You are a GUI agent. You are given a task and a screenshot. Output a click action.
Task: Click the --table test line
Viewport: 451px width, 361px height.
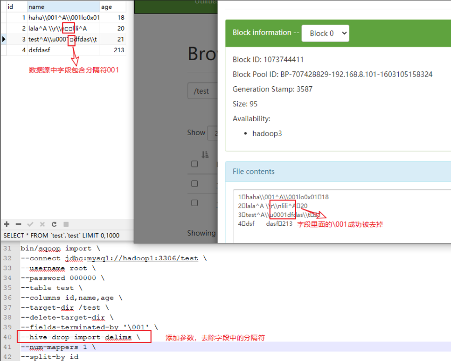[51, 288]
